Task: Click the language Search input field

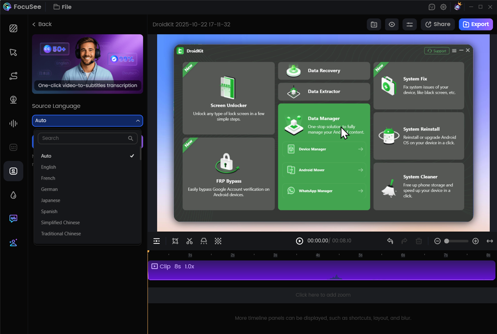Action: (x=84, y=138)
